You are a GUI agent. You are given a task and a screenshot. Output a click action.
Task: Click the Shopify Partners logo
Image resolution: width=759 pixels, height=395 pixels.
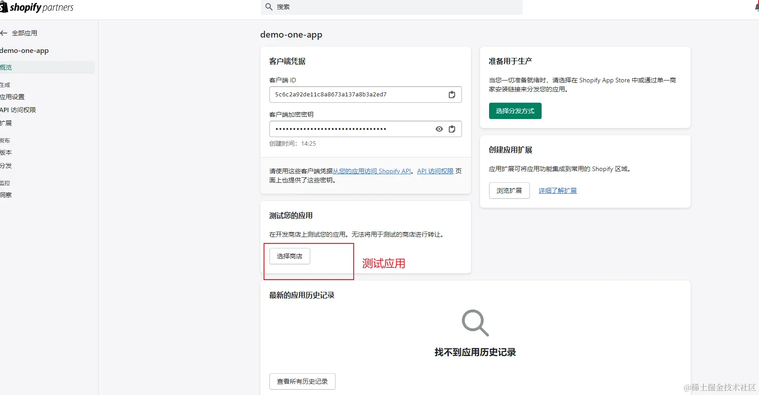coord(36,7)
